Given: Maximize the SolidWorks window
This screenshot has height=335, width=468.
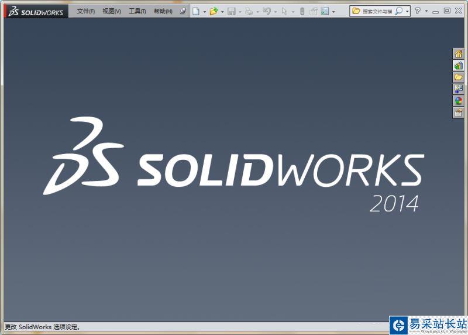Looking at the screenshot, I should click(x=447, y=11).
